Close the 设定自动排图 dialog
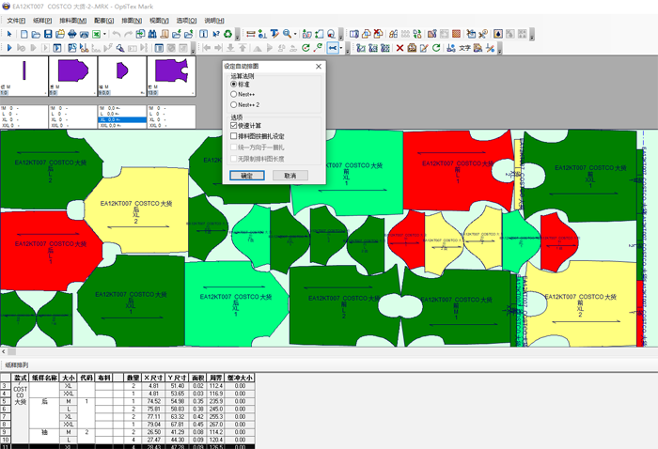Screen dimensions: 658x449 [x=319, y=67]
